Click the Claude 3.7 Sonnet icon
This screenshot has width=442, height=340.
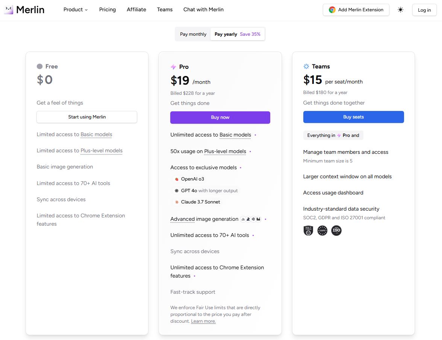(176, 202)
